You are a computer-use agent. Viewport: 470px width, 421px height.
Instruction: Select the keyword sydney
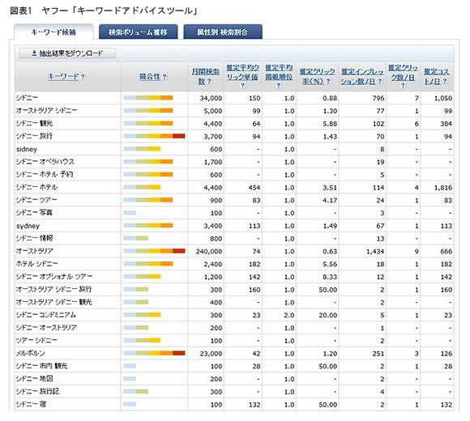point(28,226)
